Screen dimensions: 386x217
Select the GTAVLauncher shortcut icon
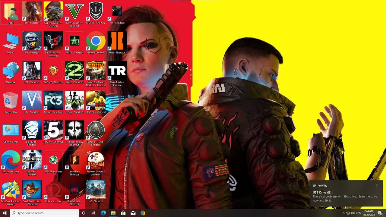(x=74, y=14)
